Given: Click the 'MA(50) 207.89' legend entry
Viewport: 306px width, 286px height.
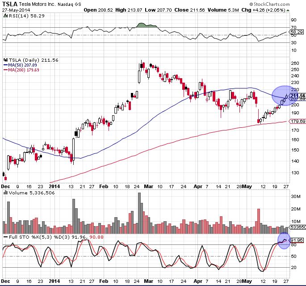Looking at the screenshot, I should (22, 65).
